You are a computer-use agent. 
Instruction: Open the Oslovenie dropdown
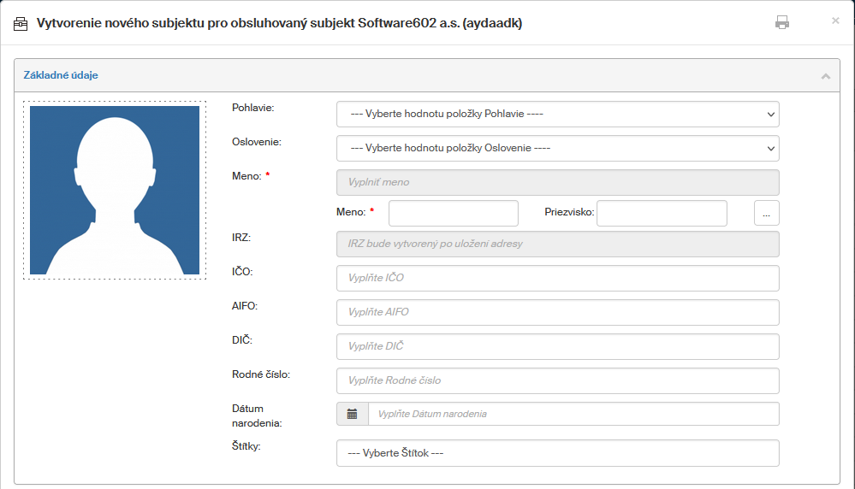point(557,148)
